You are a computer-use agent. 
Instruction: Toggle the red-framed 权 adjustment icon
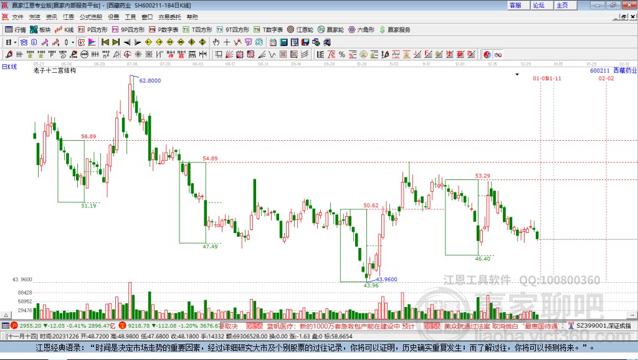click(x=81, y=42)
